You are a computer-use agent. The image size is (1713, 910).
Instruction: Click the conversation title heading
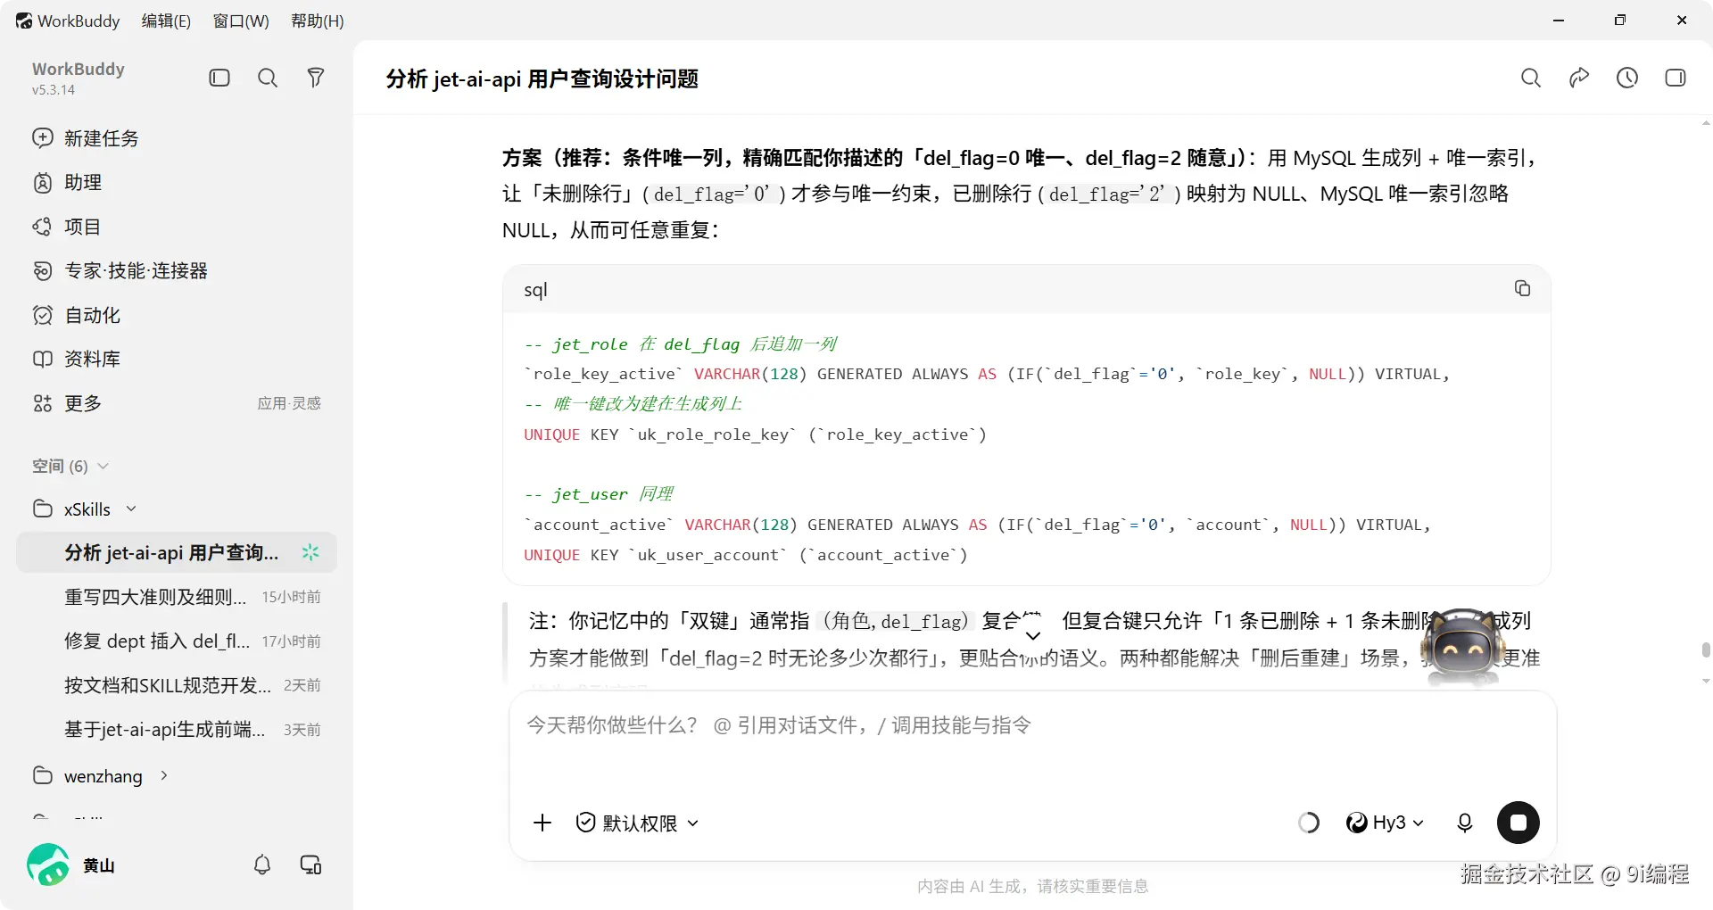click(542, 79)
